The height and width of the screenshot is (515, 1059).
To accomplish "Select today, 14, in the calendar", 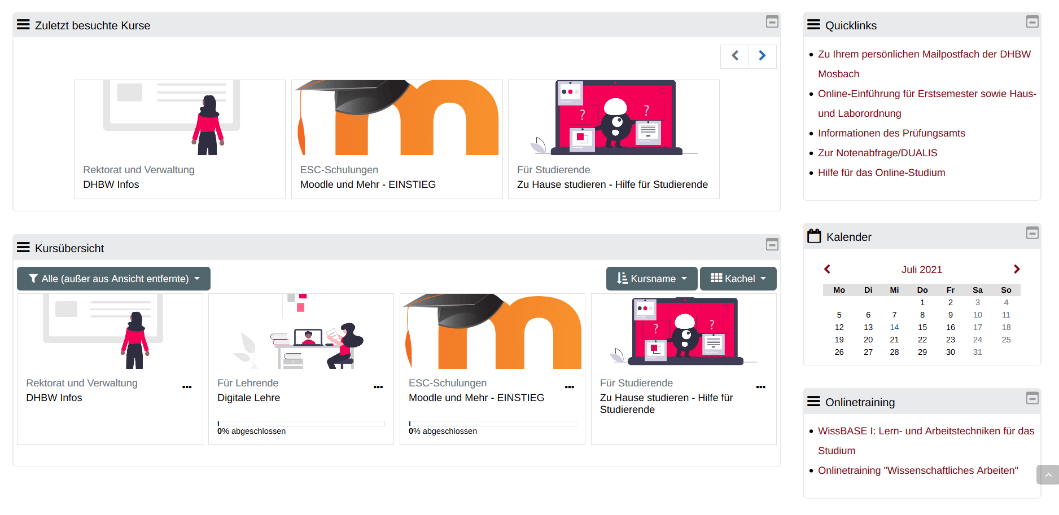I will [x=894, y=327].
